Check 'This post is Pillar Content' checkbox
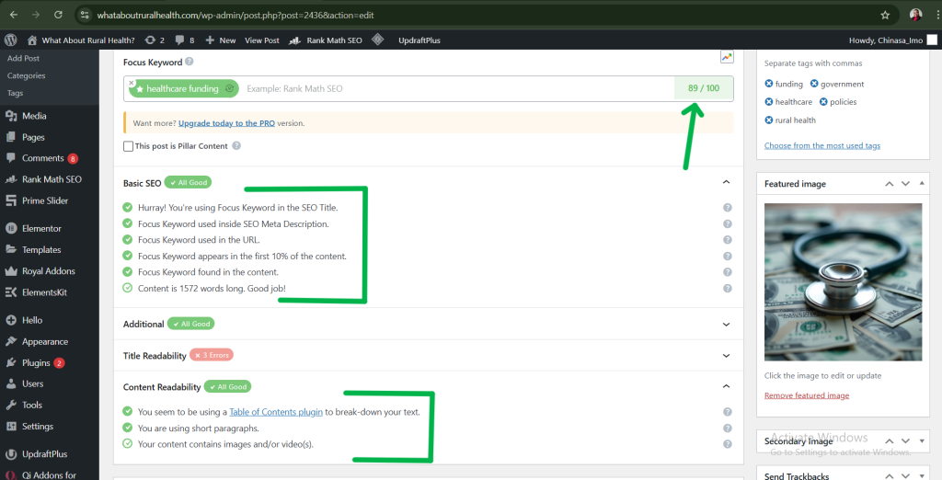Viewport: 942px width, 480px height. pyautogui.click(x=128, y=146)
